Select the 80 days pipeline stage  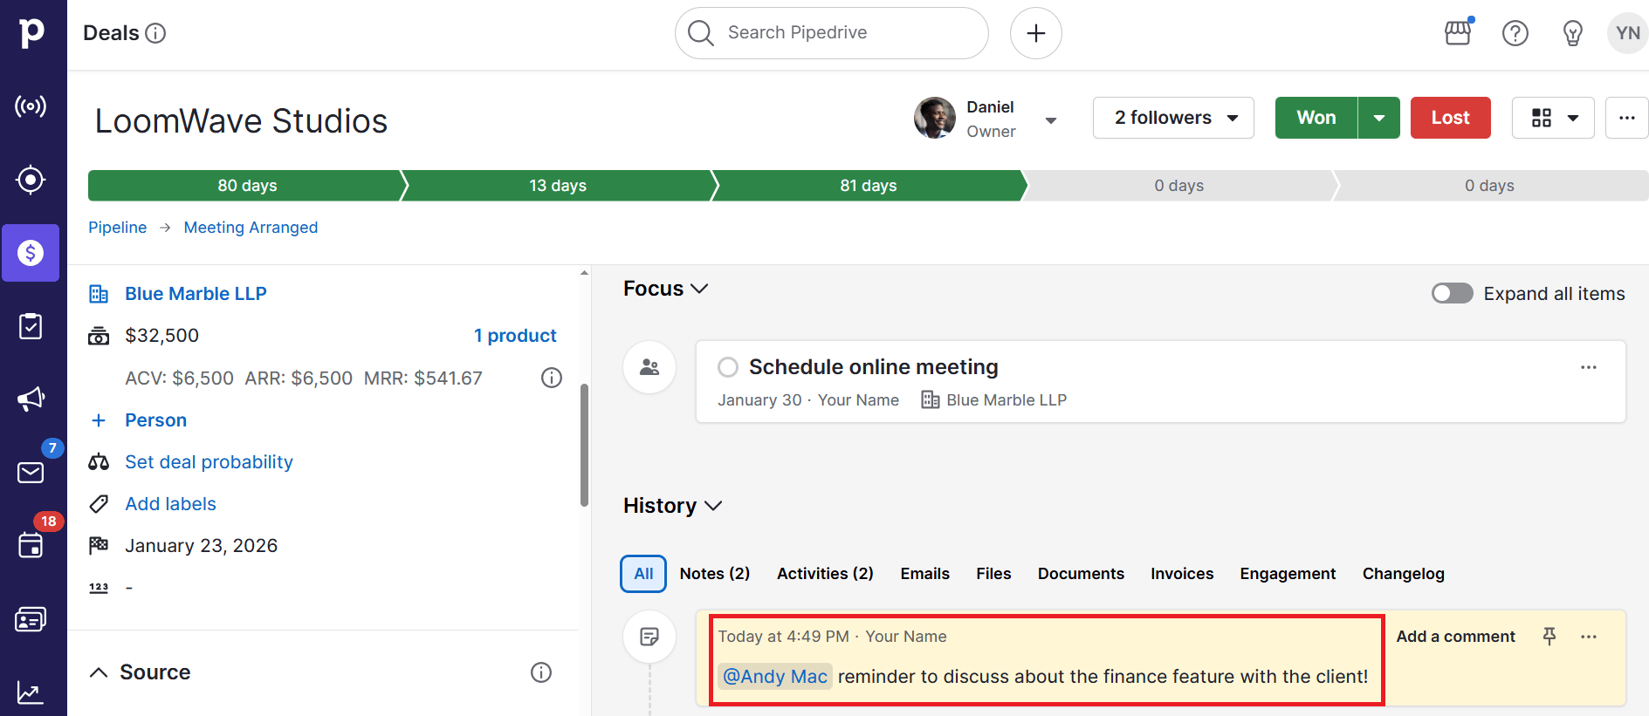(x=247, y=186)
